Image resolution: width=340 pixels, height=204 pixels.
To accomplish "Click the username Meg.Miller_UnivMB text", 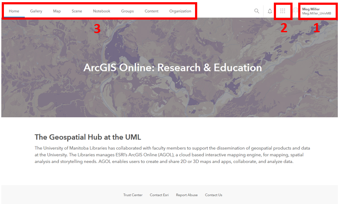I will point(316,14).
